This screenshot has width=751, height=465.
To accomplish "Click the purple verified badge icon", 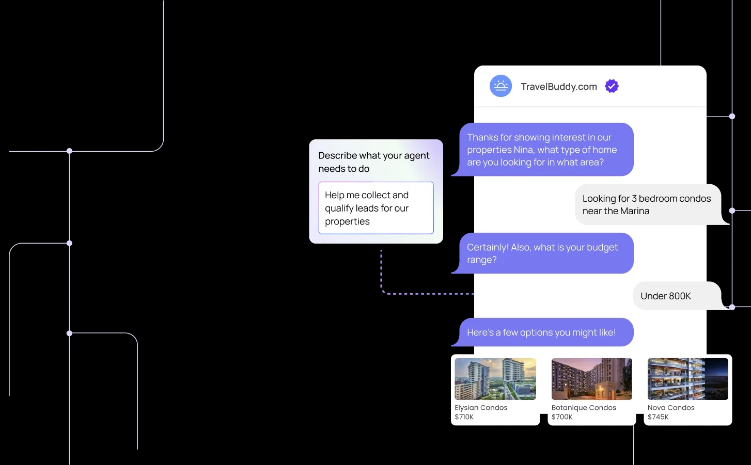I will tap(612, 86).
